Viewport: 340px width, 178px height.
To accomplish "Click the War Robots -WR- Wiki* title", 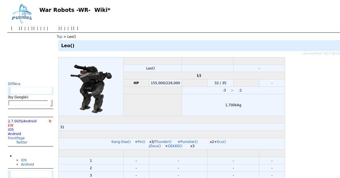I will [75, 10].
